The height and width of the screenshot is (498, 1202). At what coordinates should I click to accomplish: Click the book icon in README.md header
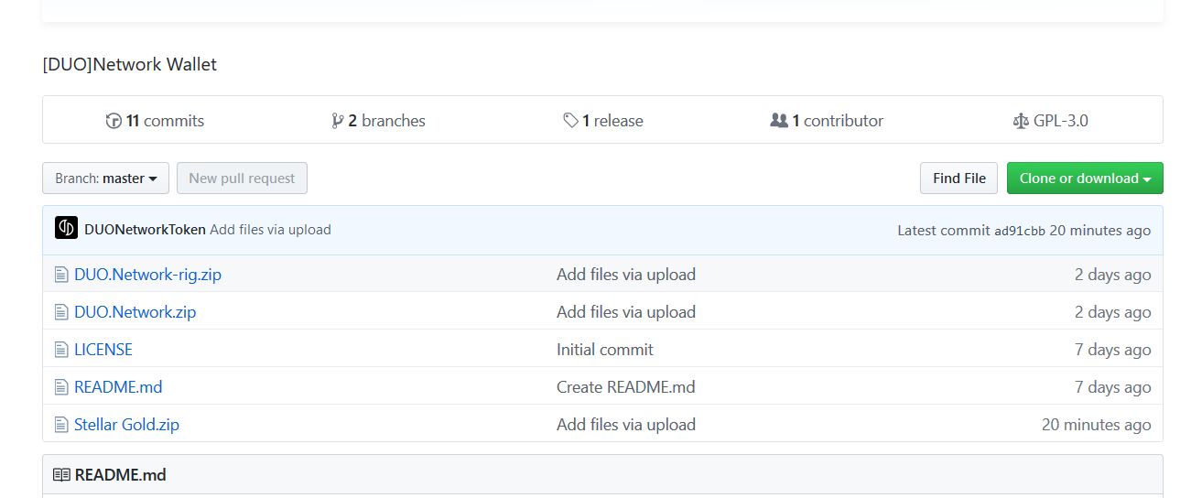(61, 475)
